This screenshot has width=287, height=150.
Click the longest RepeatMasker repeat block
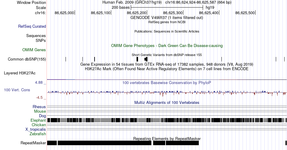105,143
